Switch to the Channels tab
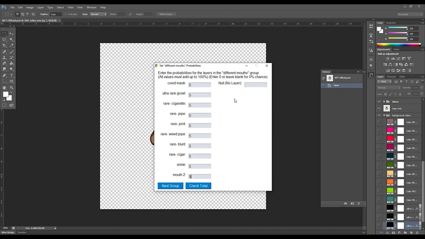The height and width of the screenshot is (239, 425). coord(391,77)
